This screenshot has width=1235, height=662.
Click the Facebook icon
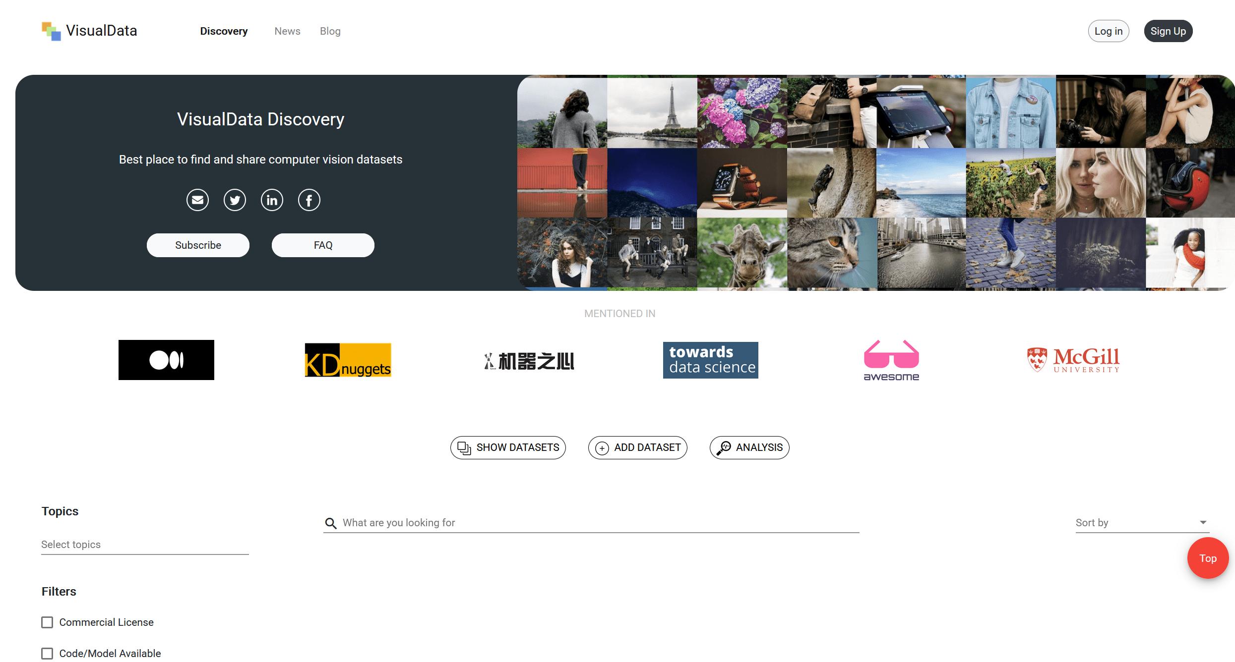[x=309, y=200]
